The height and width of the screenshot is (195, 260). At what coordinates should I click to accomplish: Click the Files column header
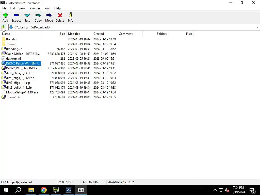[x=181, y=34]
